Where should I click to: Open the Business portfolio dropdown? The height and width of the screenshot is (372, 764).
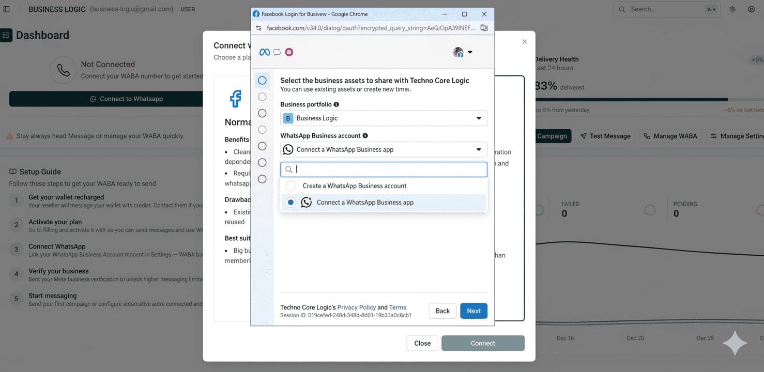tap(384, 118)
